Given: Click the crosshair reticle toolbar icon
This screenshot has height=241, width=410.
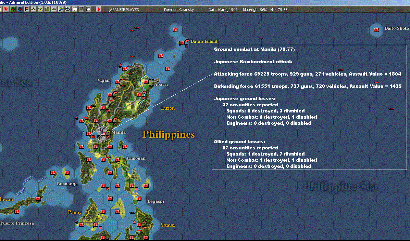Looking at the screenshot, I should coord(68,9).
